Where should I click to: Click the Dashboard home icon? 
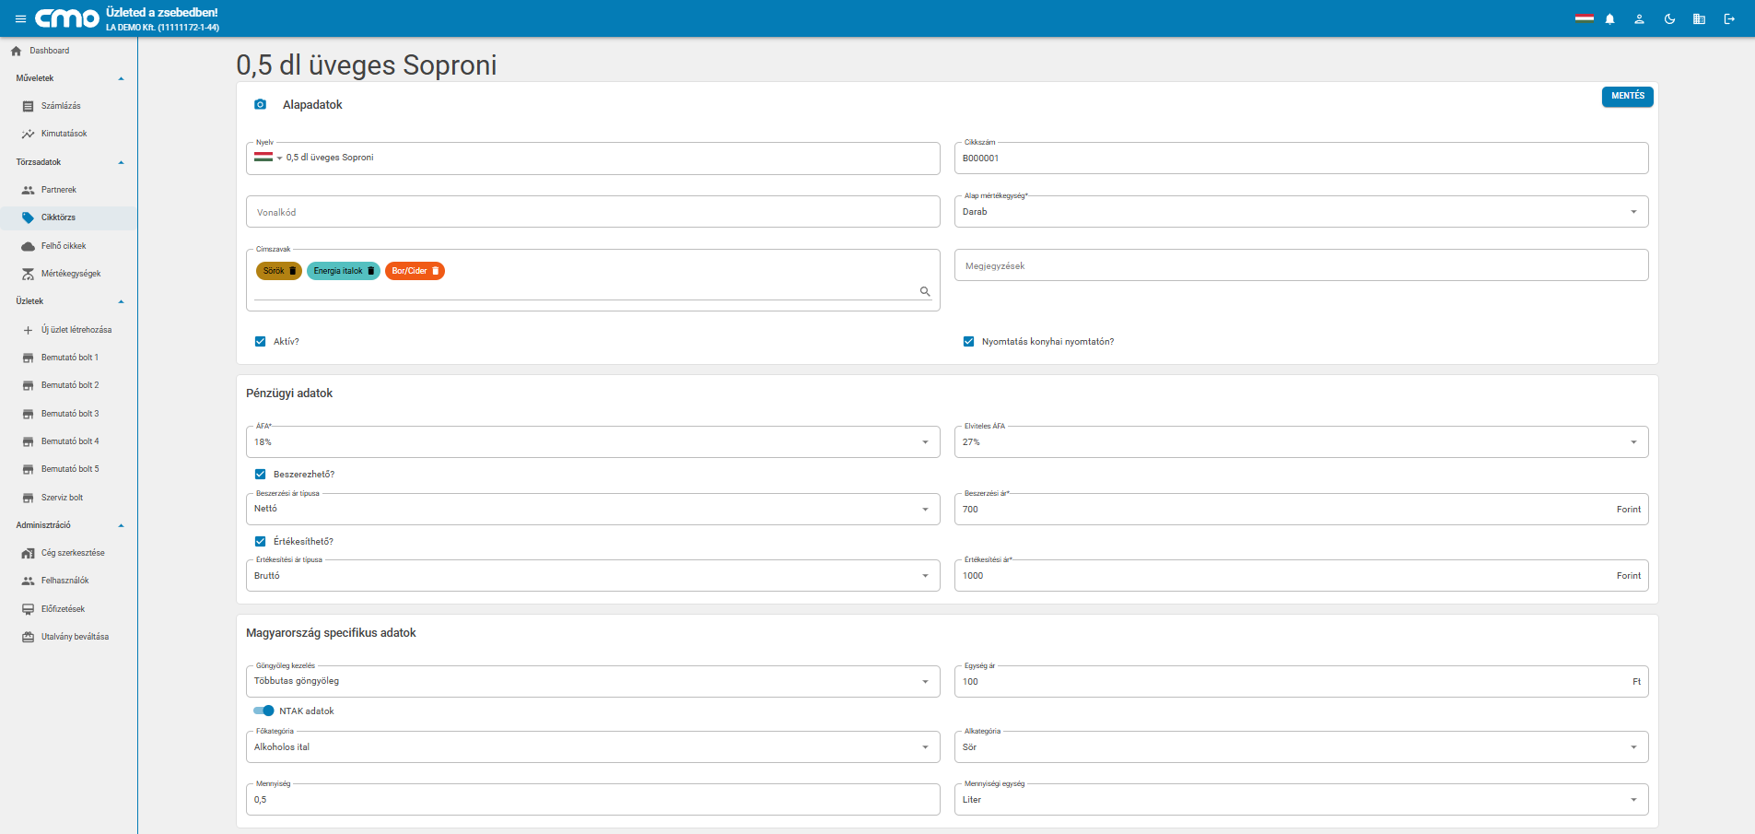coord(16,51)
